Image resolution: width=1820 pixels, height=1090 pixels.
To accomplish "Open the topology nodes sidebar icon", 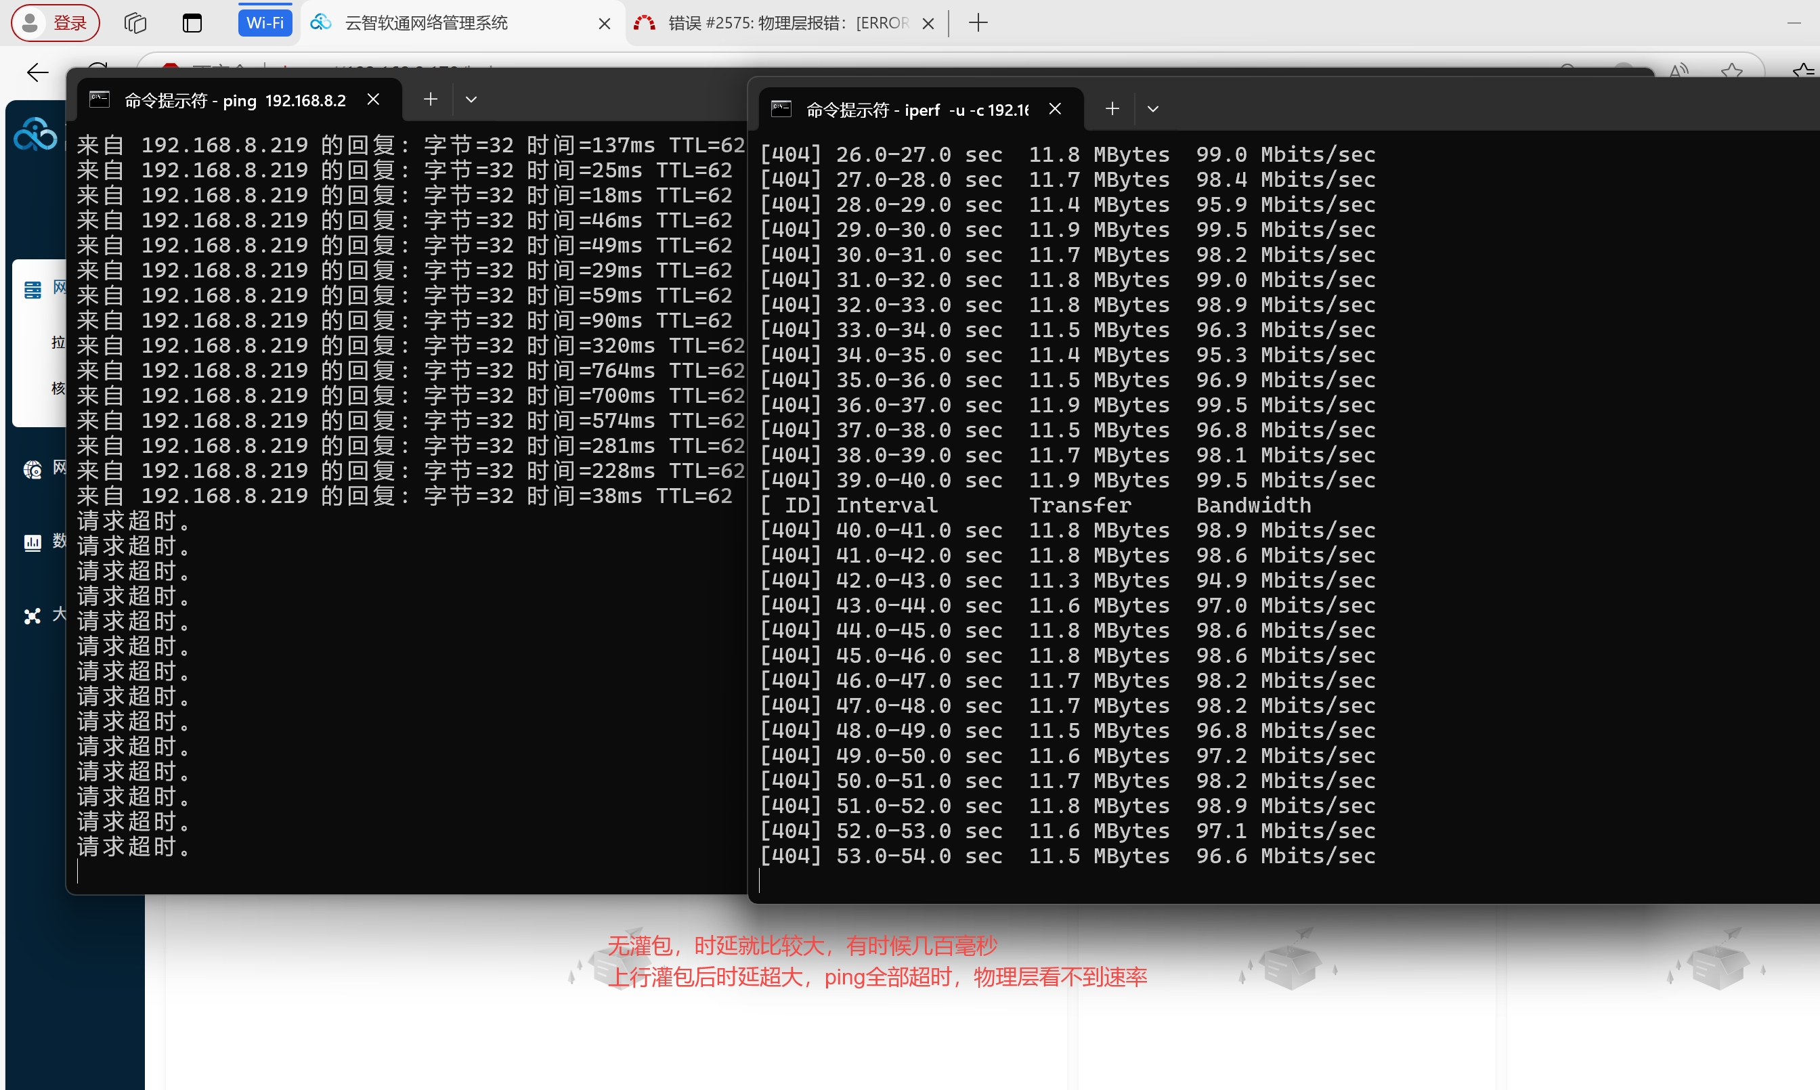I will (x=32, y=615).
